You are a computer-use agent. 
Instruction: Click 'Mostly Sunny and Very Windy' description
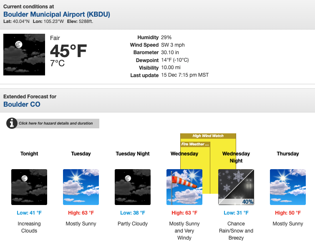[184, 231]
